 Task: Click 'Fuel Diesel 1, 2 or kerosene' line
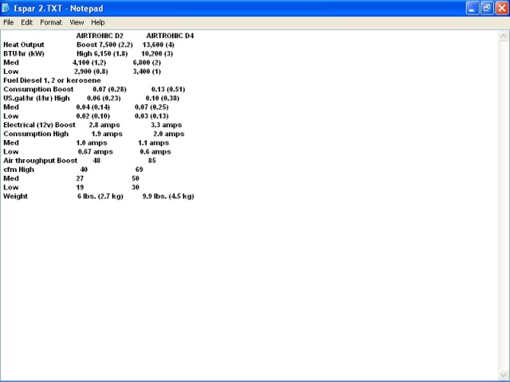52,80
